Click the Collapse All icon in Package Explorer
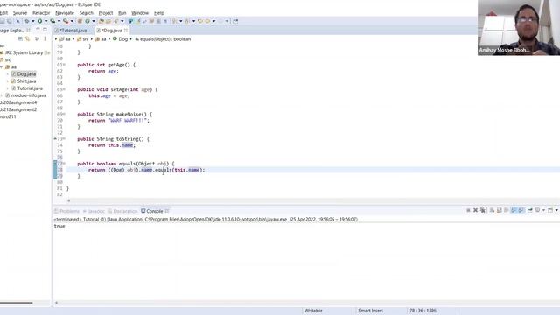 click(20, 38)
